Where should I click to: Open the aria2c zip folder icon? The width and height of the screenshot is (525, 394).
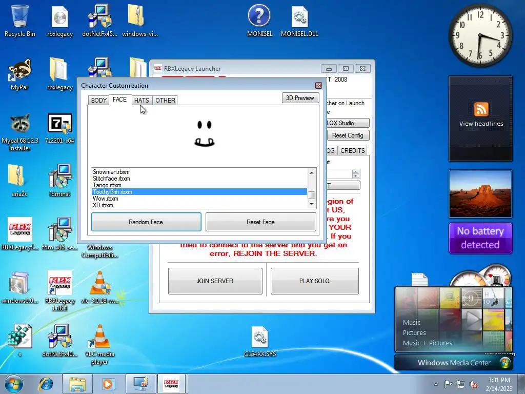(19, 180)
